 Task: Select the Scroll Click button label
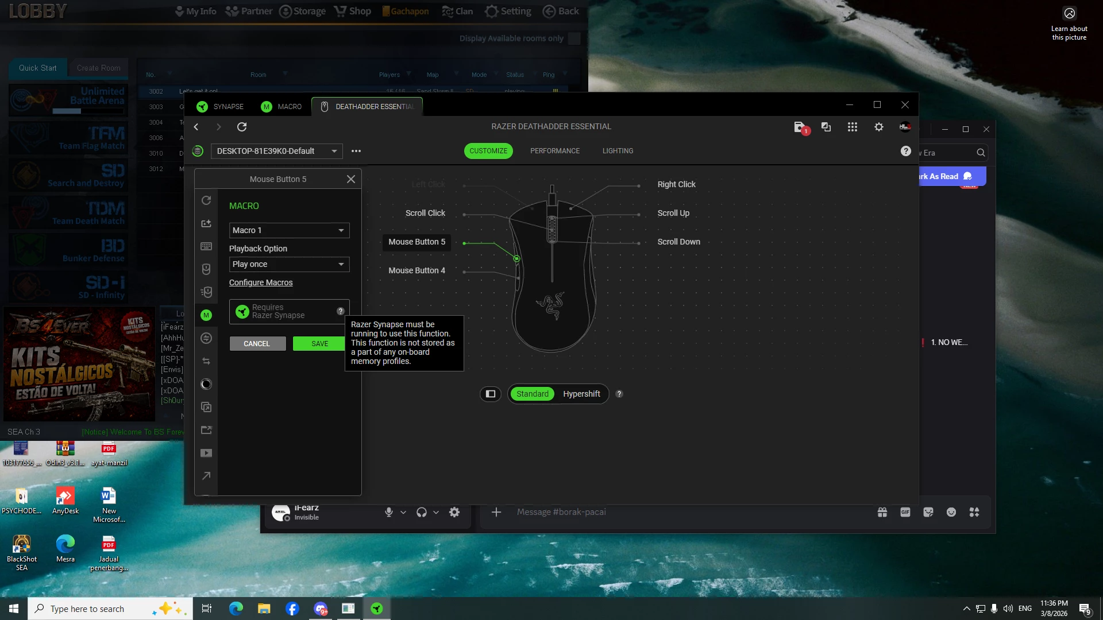[x=425, y=213]
